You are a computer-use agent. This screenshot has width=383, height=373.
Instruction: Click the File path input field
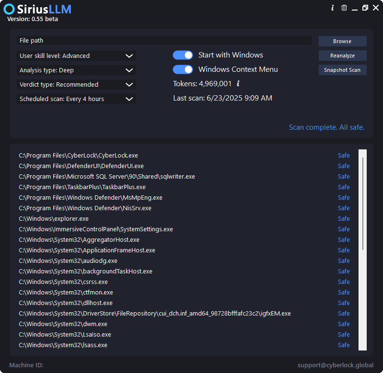click(x=164, y=41)
